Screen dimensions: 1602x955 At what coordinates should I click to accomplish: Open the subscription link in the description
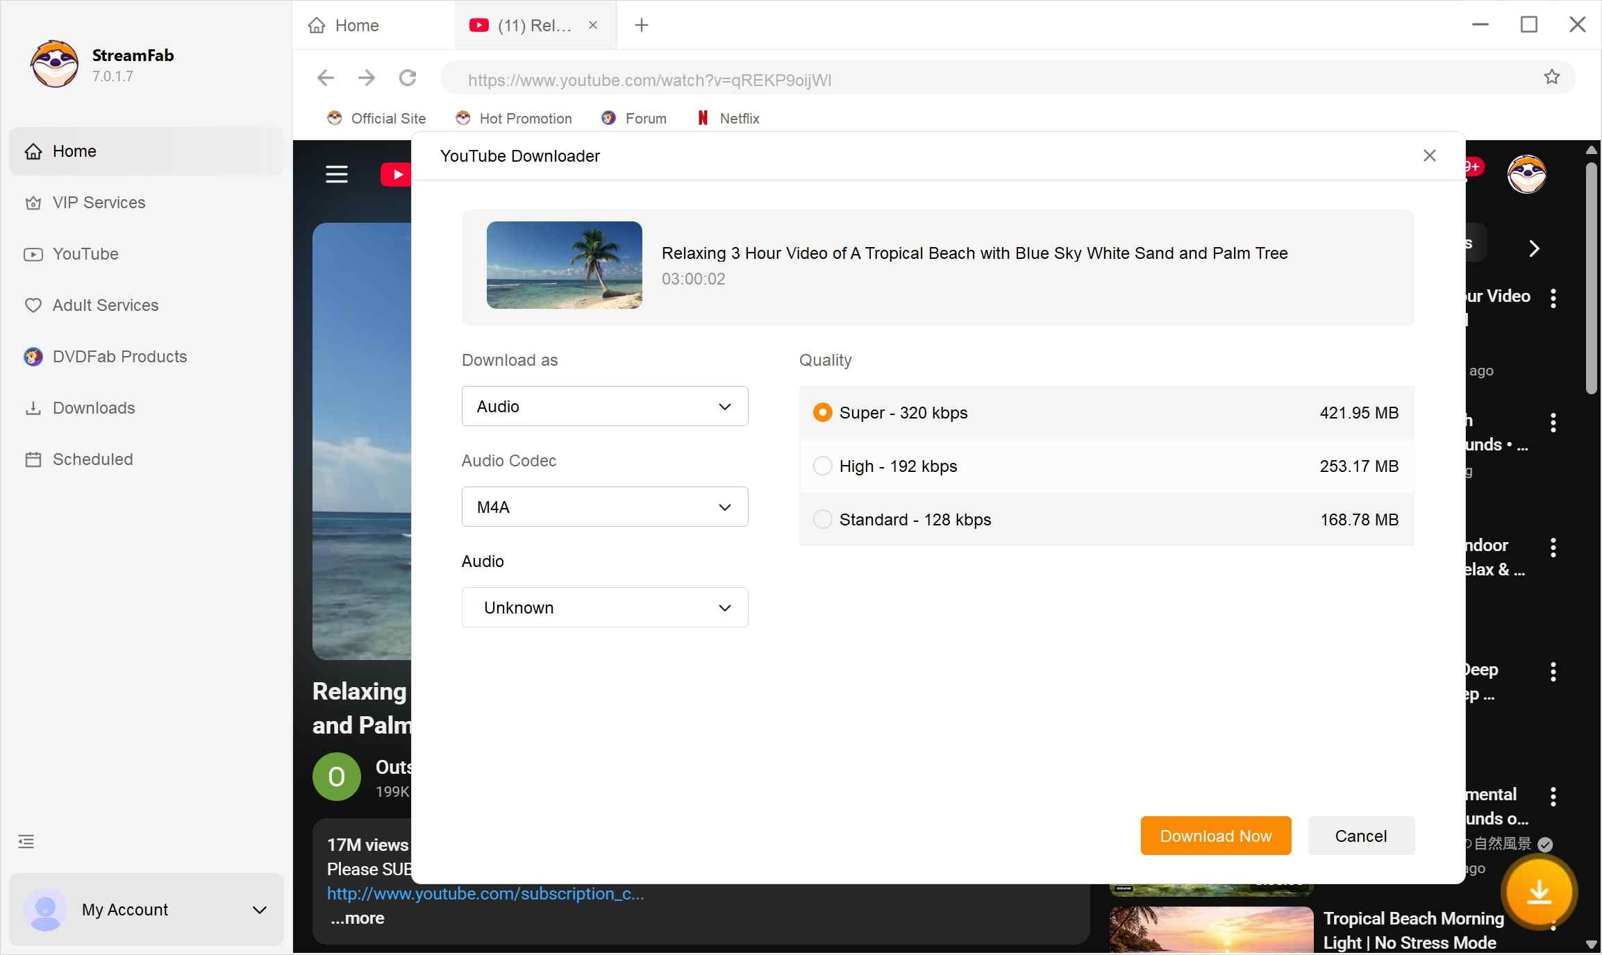tap(485, 894)
